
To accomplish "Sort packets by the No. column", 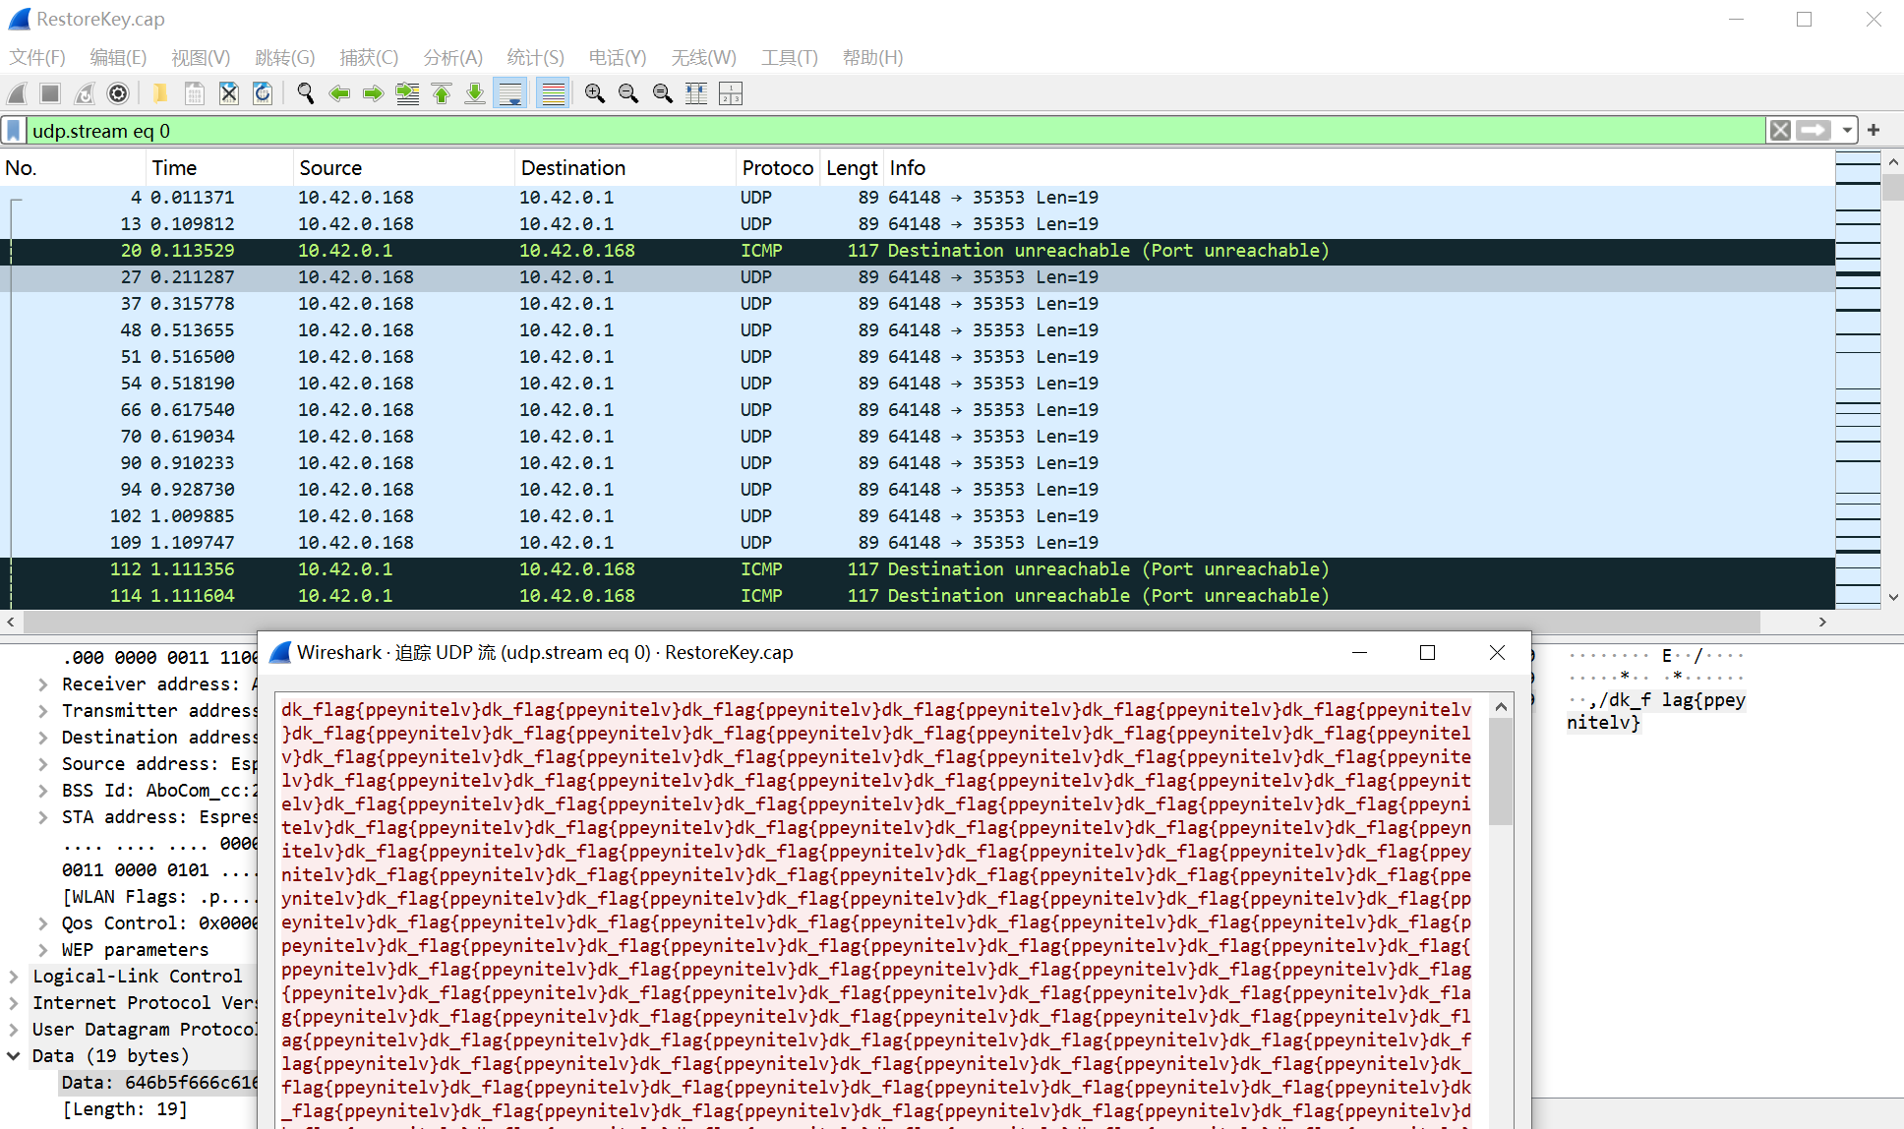I will click(x=73, y=168).
